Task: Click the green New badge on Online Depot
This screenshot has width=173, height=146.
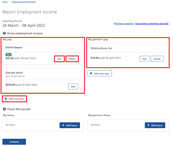Action: [9, 55]
